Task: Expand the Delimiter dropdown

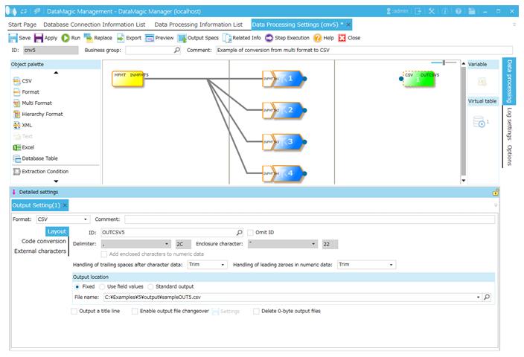Action: coord(167,243)
